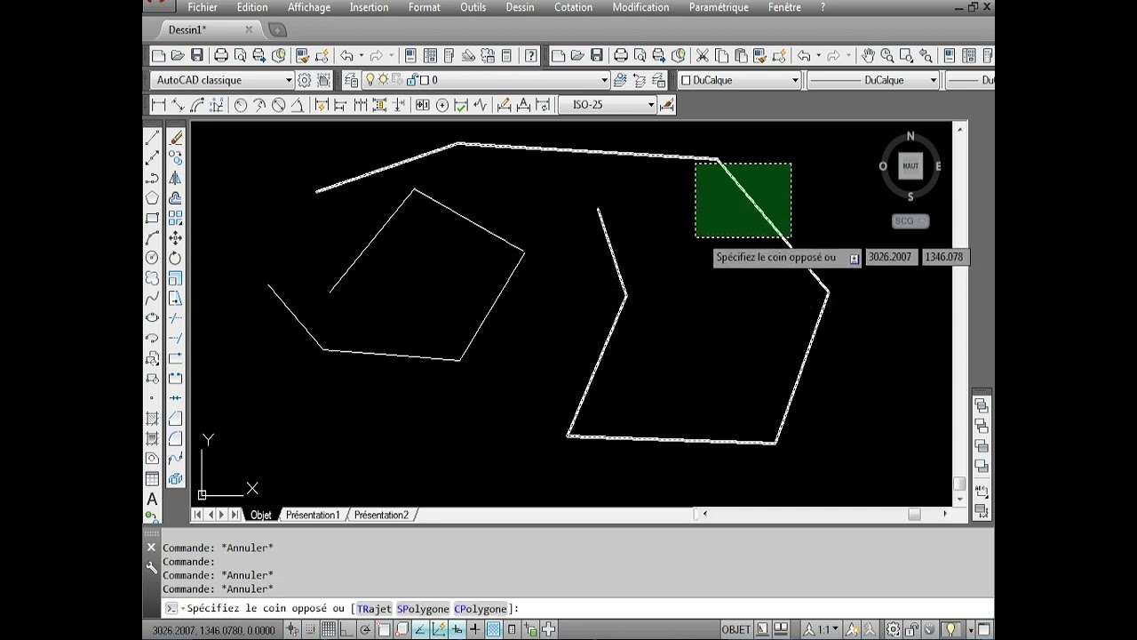Select the Circle draw tool
Screen dimensions: 1137x640
click(152, 258)
